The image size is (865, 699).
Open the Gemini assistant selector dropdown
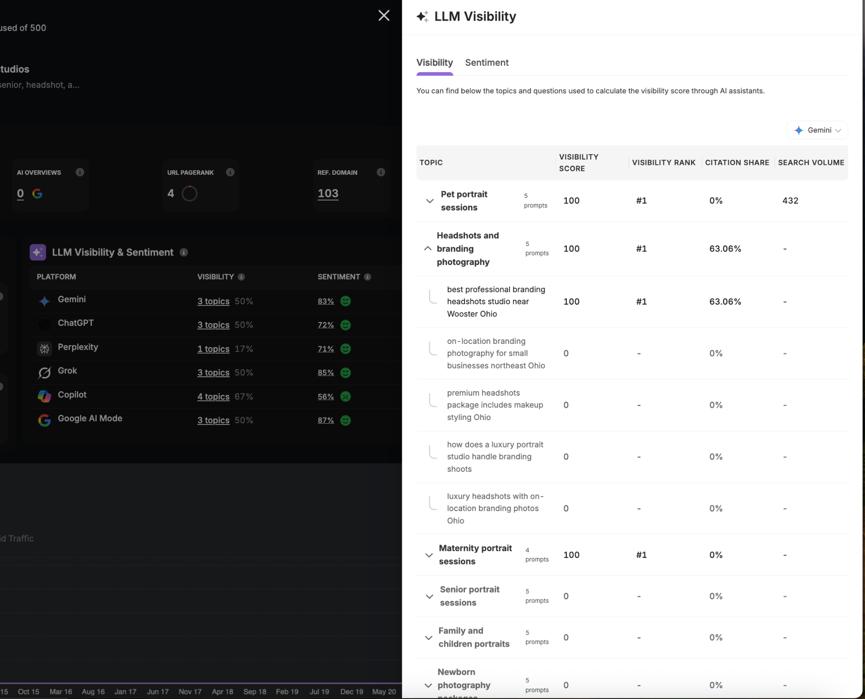[x=817, y=130]
